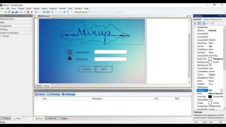Click the ForeColor black color swatch

[210, 97]
